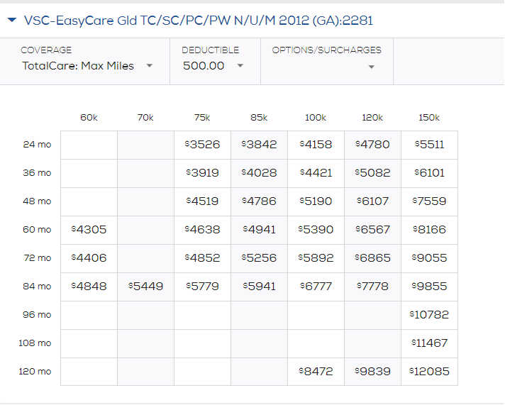Expand the Options/Surcharges dropdown arrow
The image size is (505, 405).
point(372,67)
